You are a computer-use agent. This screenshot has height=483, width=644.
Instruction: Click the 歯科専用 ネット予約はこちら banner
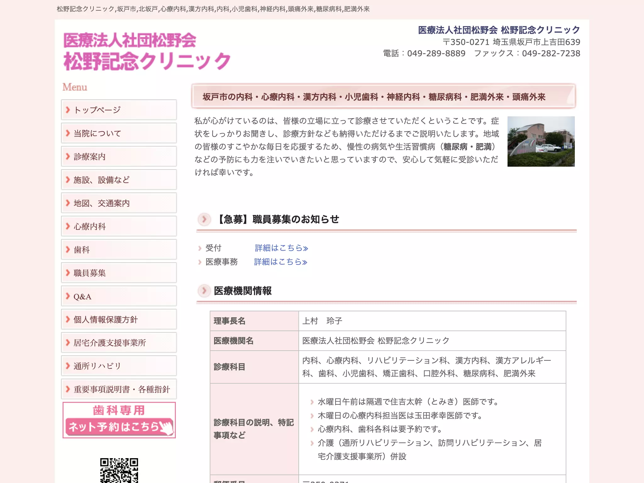[x=119, y=420]
